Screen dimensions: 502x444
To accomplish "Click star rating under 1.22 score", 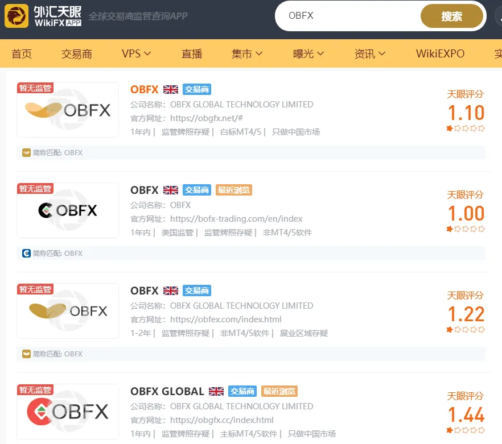I will (466, 330).
